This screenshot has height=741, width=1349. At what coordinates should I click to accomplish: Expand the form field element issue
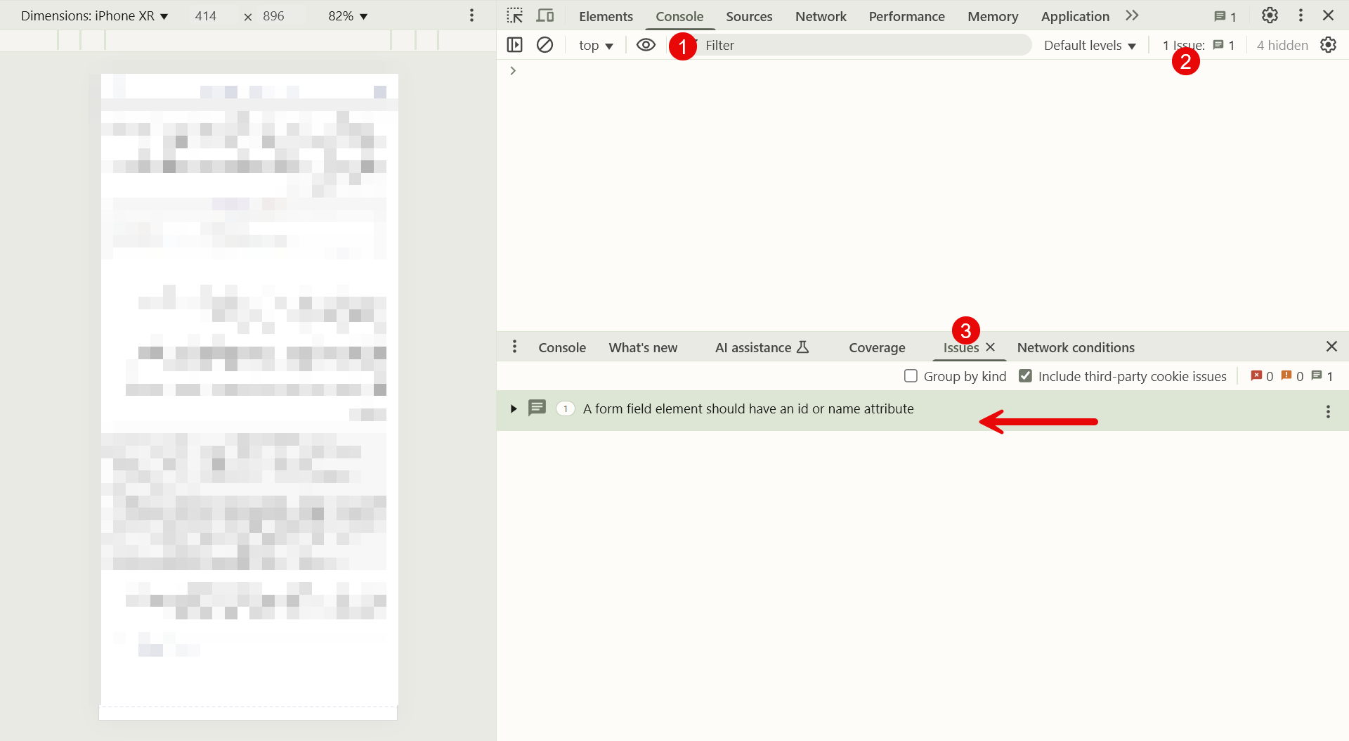514,408
